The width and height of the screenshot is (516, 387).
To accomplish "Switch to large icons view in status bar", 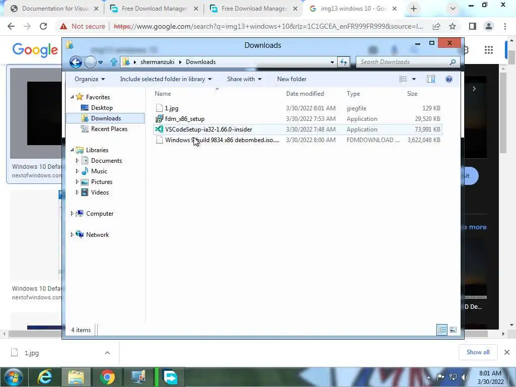I will point(453,330).
